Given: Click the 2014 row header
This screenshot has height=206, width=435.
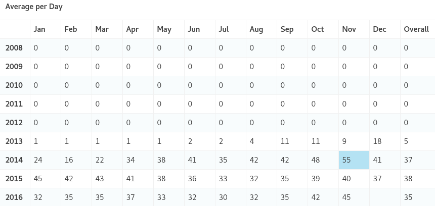Looking at the screenshot, I should (14, 160).
